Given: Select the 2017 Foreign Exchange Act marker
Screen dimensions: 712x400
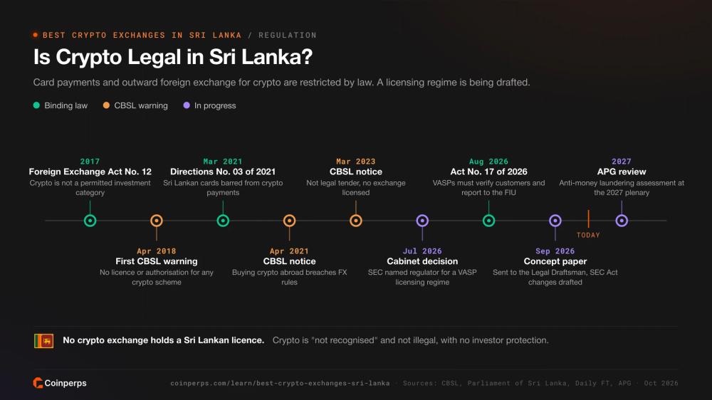Looking at the screenshot, I should 90,221.
